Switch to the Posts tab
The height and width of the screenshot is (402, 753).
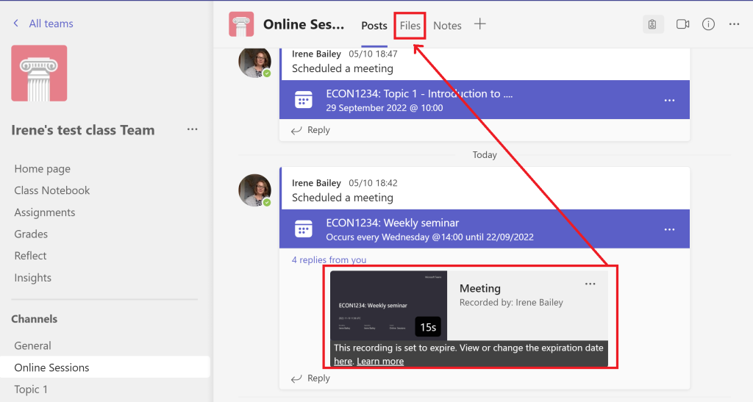[374, 26]
